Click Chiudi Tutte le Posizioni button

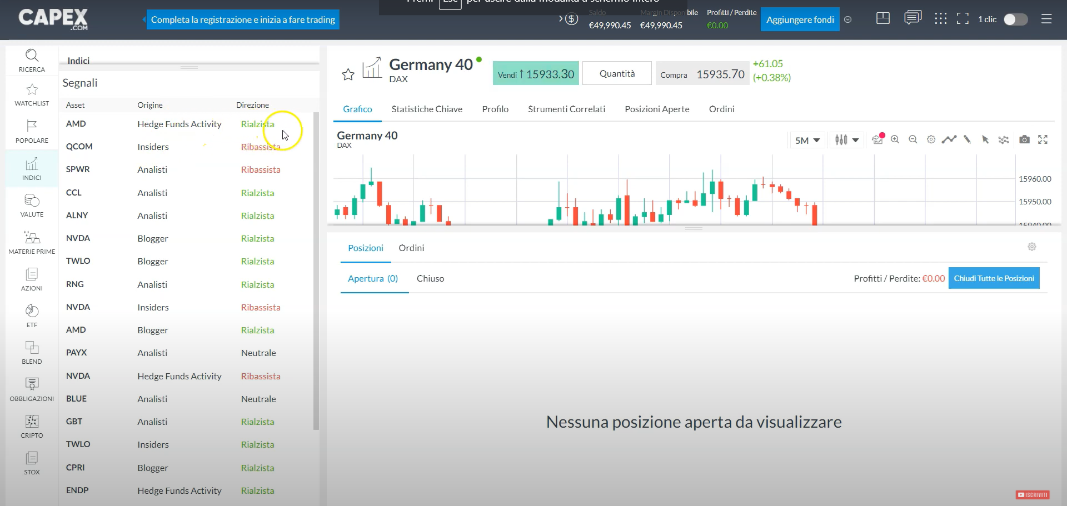(994, 278)
